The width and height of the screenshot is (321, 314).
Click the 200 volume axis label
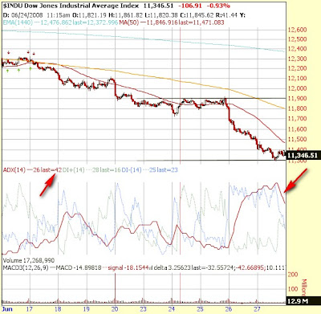[x=293, y=275]
